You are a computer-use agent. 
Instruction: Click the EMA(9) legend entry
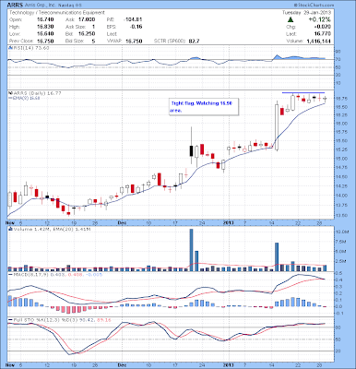24,98
